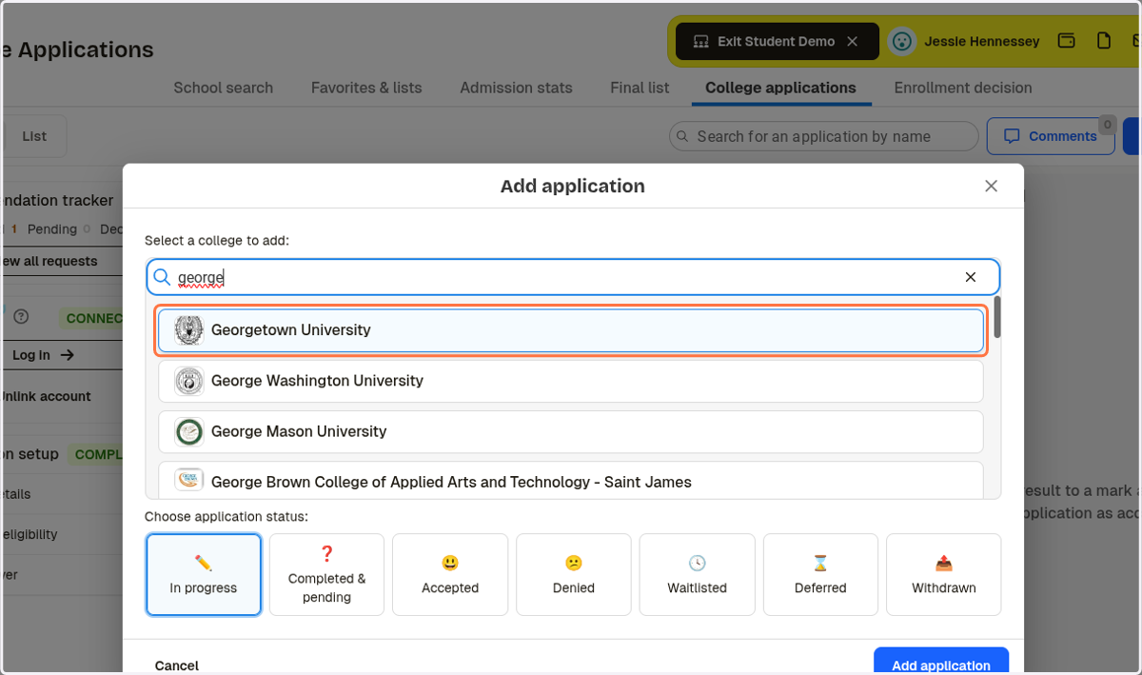Open the wallet icon in header
This screenshot has height=675, width=1142.
tap(1067, 41)
